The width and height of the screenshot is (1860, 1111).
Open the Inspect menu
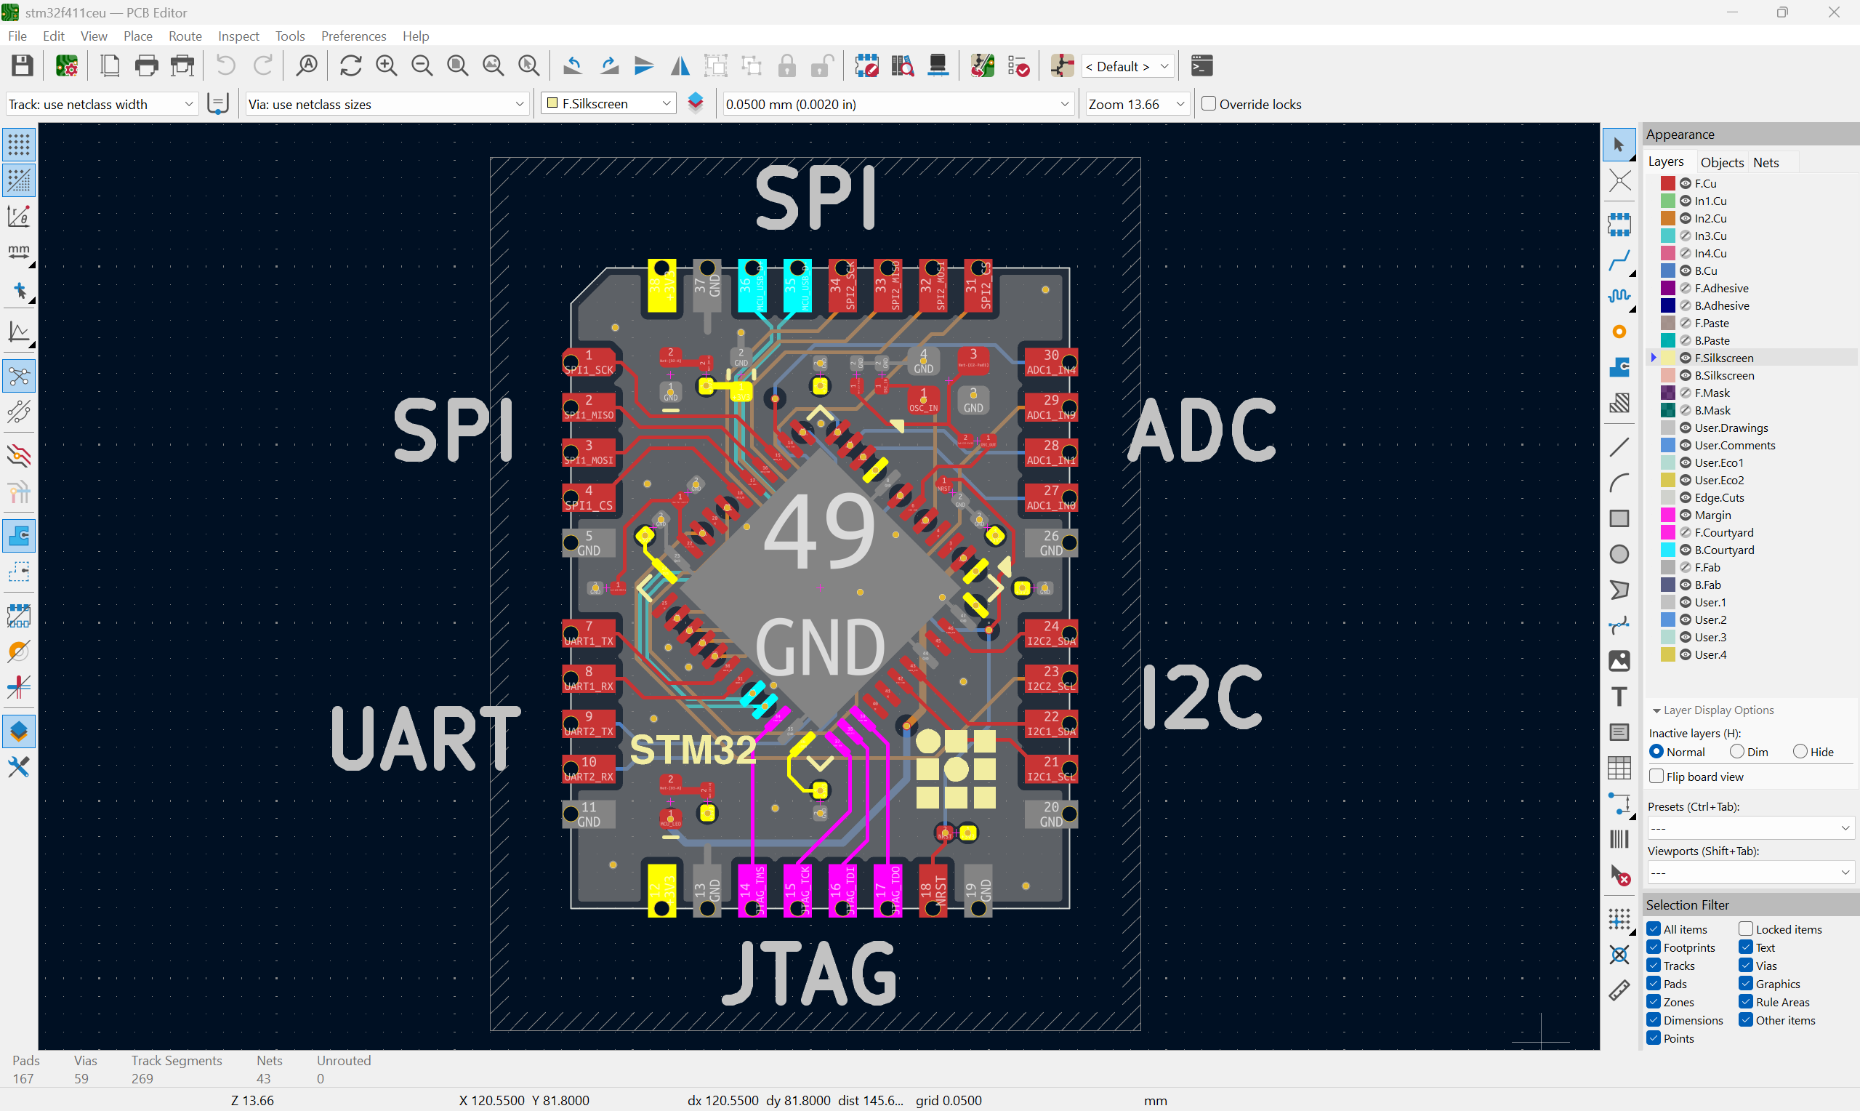click(238, 36)
